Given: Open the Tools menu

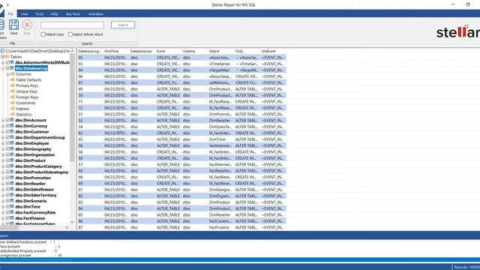Looking at the screenshot, I should 40,13.
